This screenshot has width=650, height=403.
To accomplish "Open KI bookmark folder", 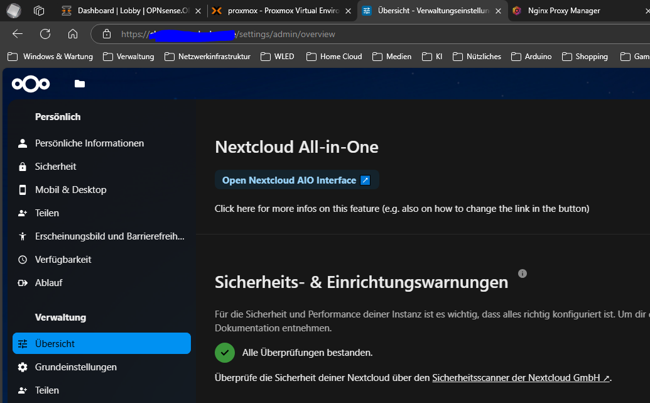I will [432, 57].
